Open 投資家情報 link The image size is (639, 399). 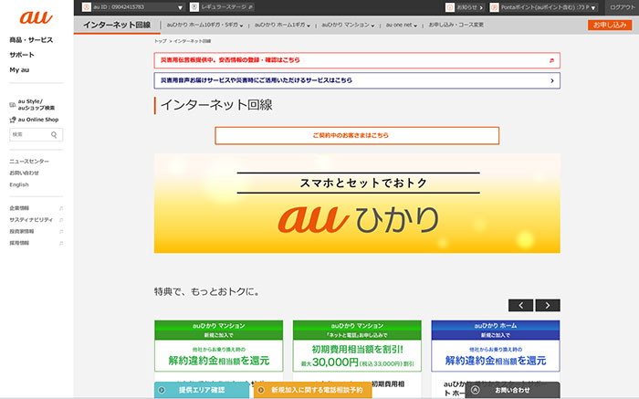[x=22, y=232]
